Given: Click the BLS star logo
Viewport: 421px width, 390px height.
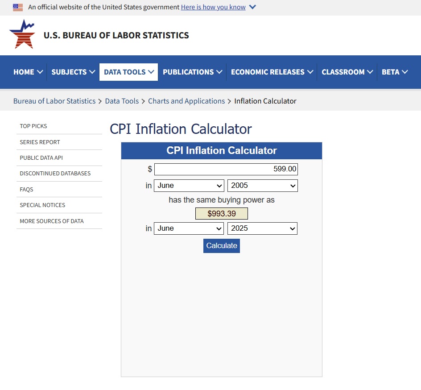Looking at the screenshot, I should (x=22, y=34).
